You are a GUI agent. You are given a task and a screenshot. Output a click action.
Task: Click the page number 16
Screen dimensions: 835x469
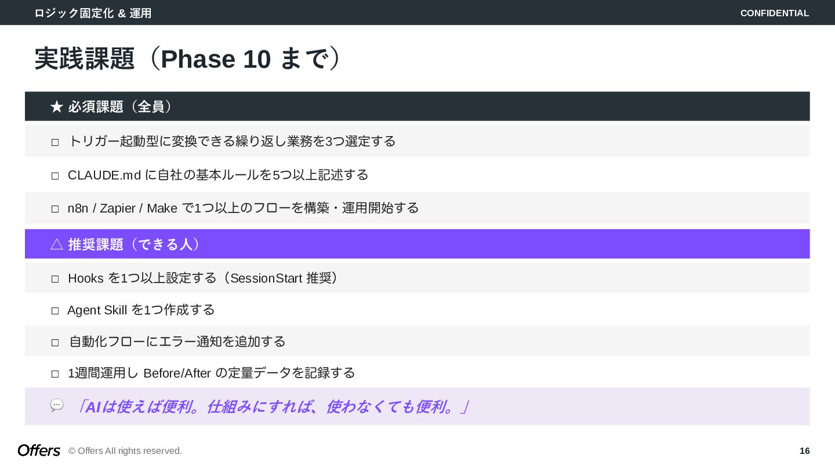coord(804,450)
